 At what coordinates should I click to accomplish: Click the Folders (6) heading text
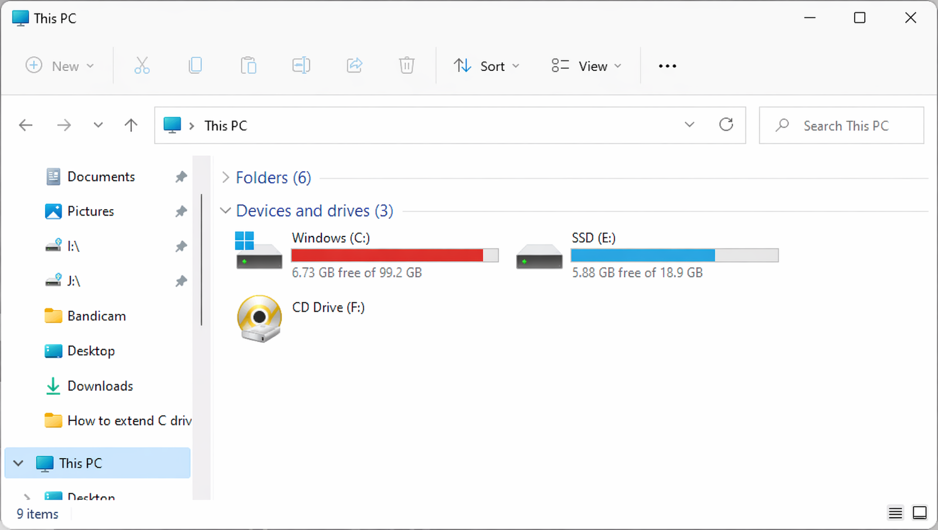(273, 177)
